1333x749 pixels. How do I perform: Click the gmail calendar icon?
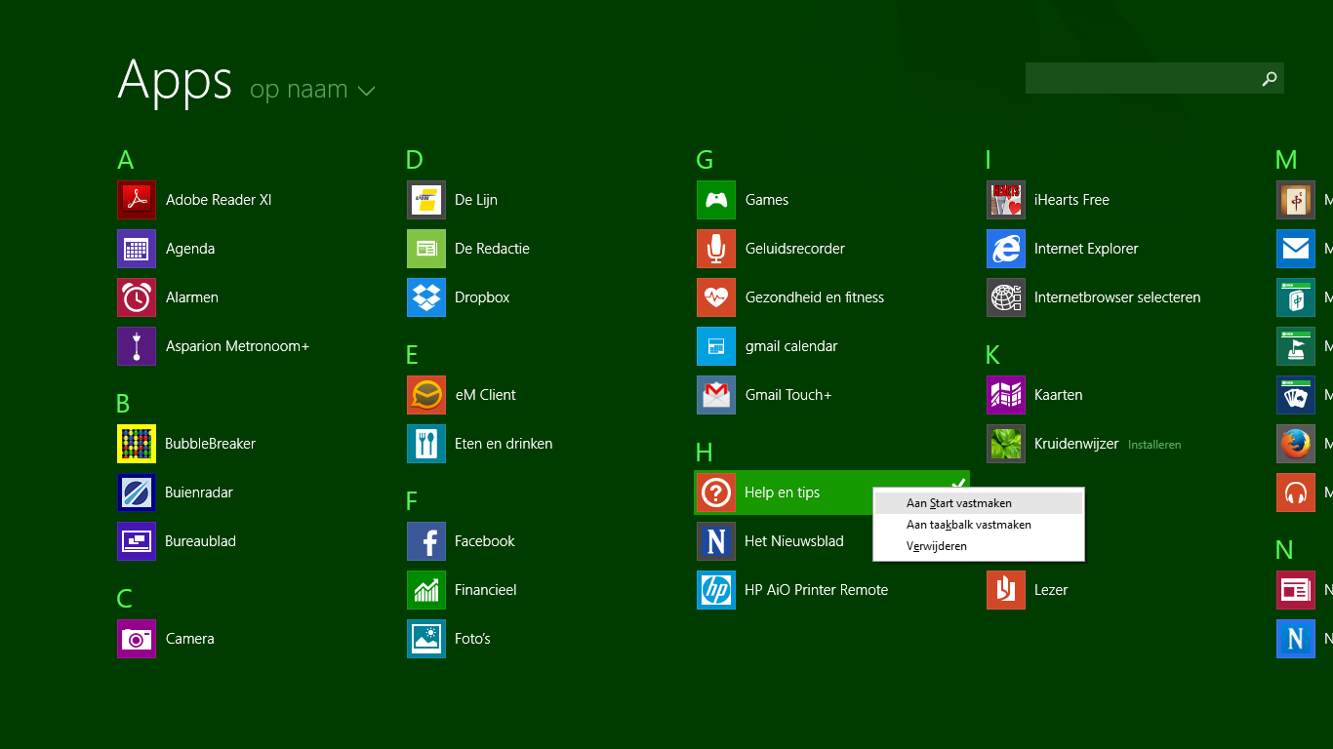716,346
